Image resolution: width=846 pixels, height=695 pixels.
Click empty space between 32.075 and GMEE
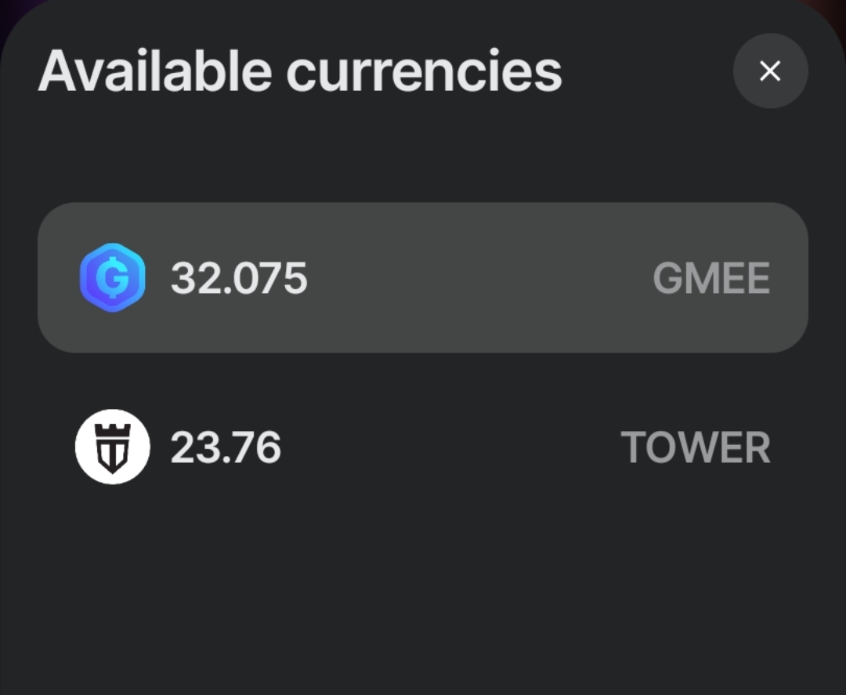point(478,277)
